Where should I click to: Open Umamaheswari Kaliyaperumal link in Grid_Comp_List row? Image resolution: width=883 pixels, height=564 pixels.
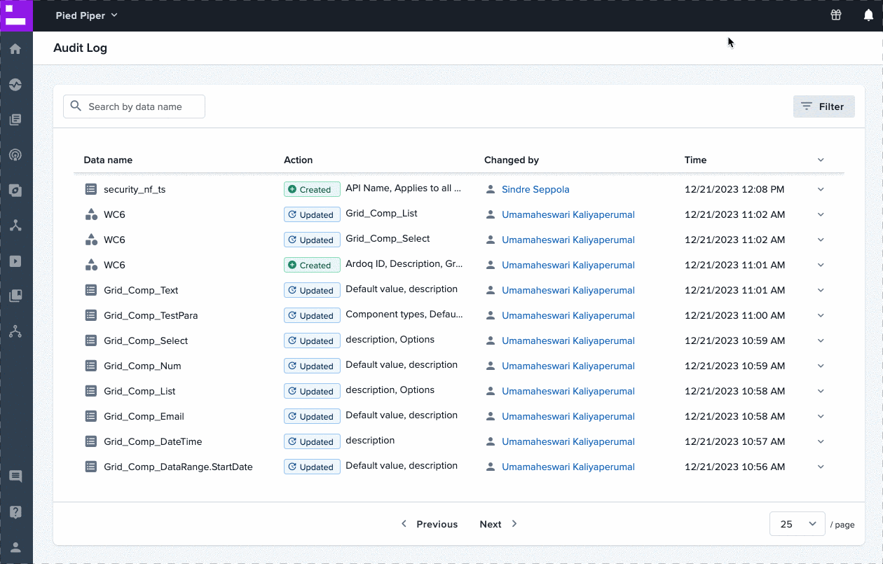click(568, 391)
